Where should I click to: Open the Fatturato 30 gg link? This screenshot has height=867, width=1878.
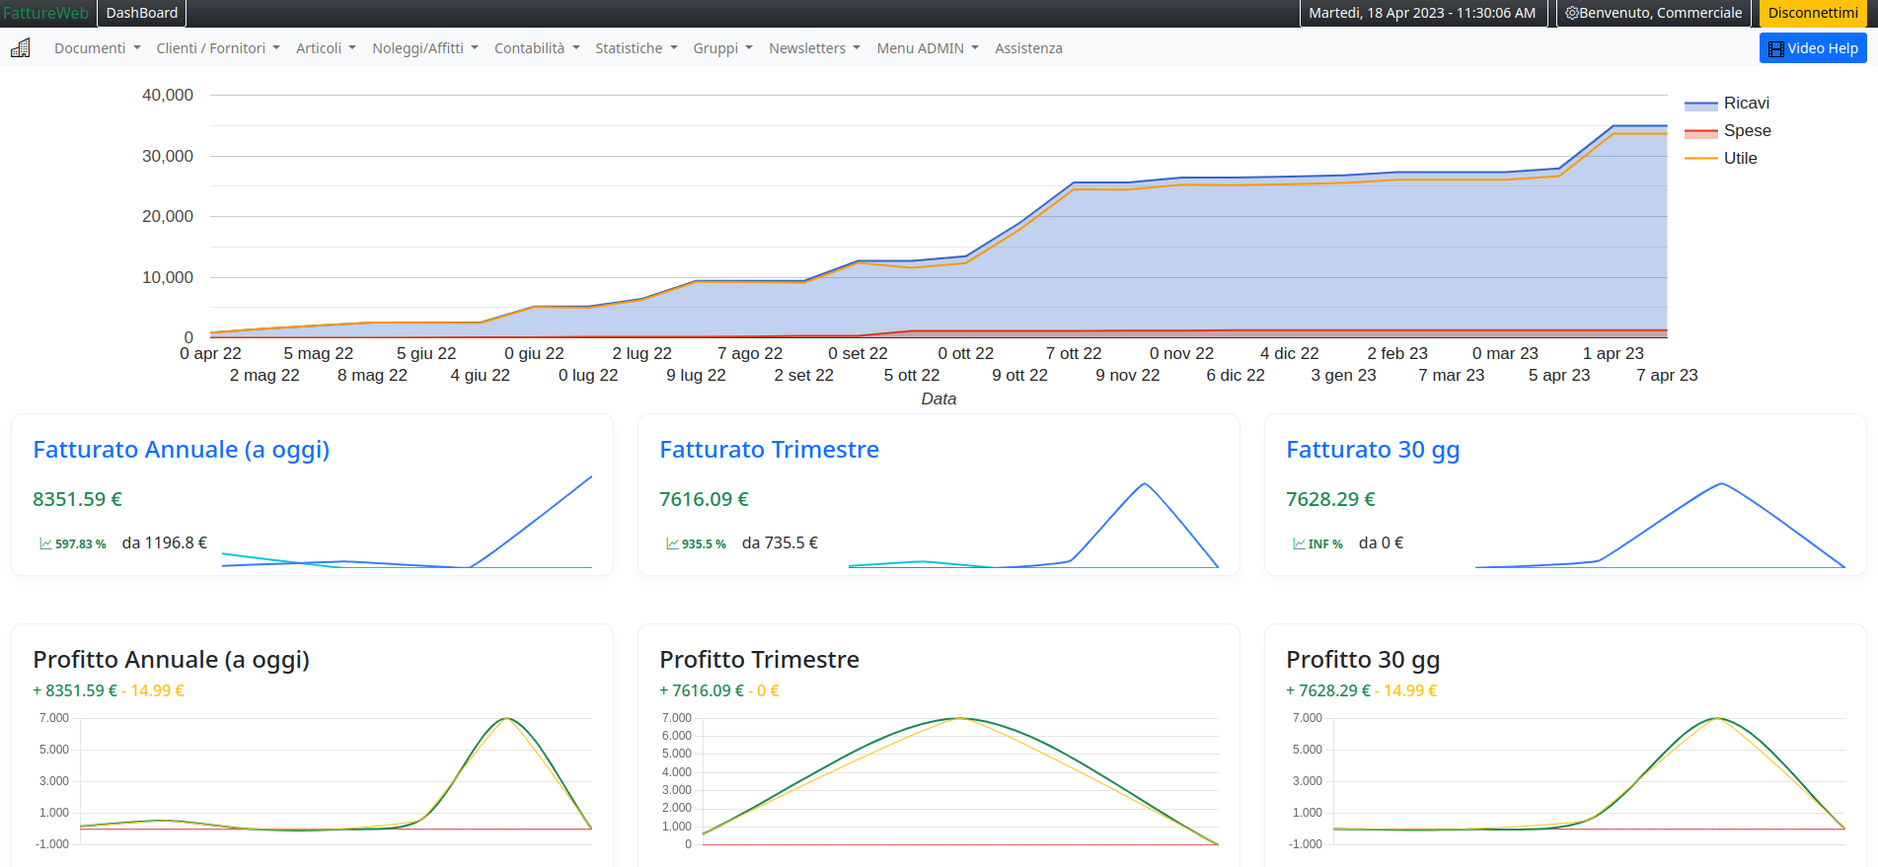tap(1373, 450)
